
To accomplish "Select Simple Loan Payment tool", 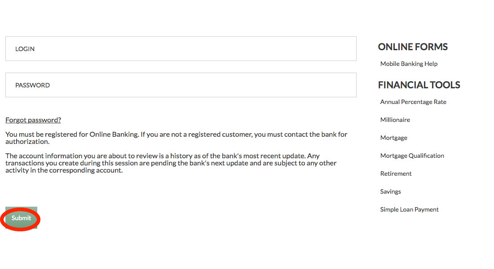I will (x=410, y=209).
